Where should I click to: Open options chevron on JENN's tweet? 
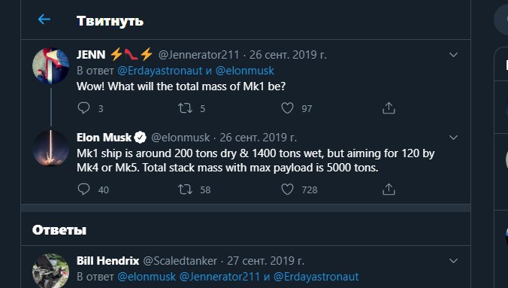click(453, 55)
